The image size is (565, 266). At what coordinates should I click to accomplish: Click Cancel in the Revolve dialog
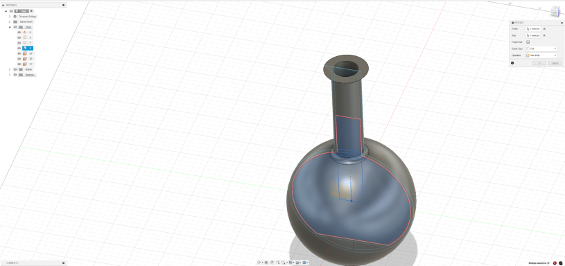point(555,63)
